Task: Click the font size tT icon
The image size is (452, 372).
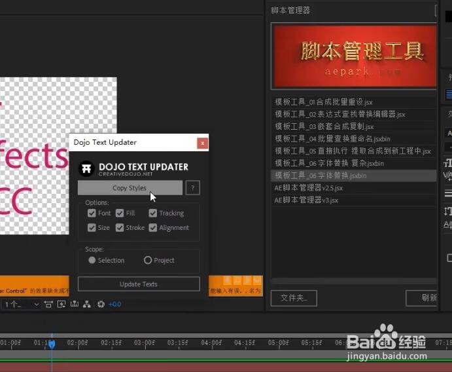Action: (x=447, y=163)
